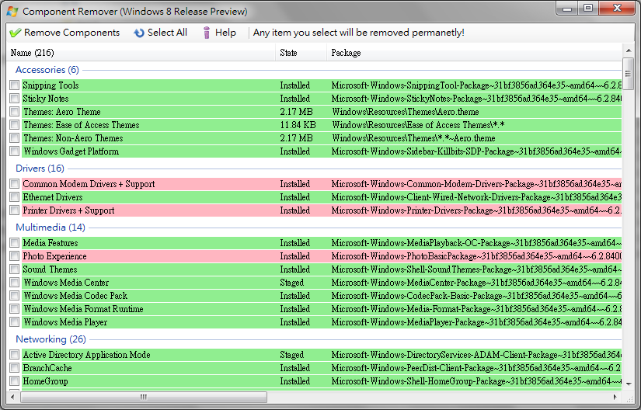Click vertical scrollbar down arrow
Image resolution: width=641 pixels, height=410 pixels.
point(629,384)
